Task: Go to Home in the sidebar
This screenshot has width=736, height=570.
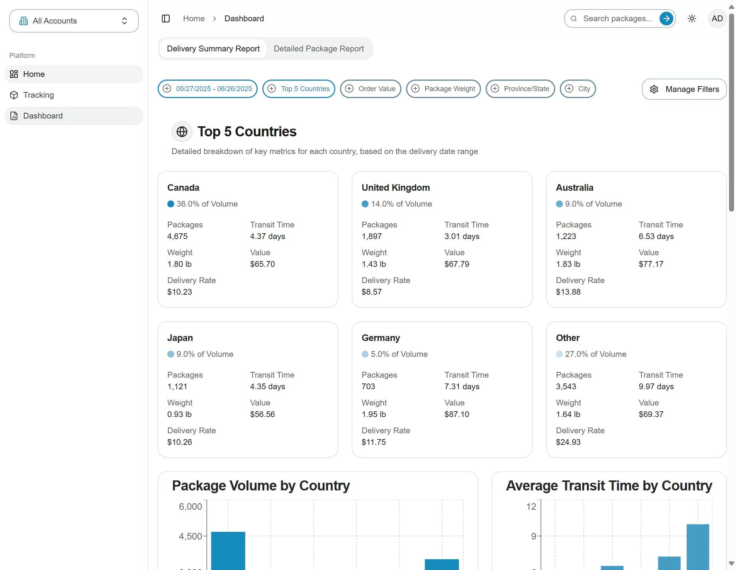Action: (x=74, y=74)
